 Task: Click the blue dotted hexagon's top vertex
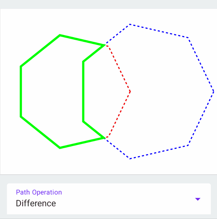pos(130,24)
